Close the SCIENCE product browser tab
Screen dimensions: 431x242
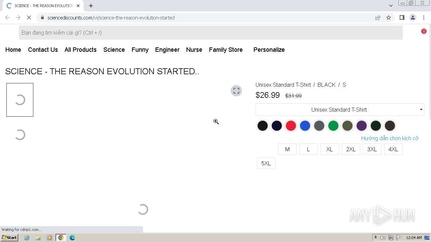tap(78, 6)
